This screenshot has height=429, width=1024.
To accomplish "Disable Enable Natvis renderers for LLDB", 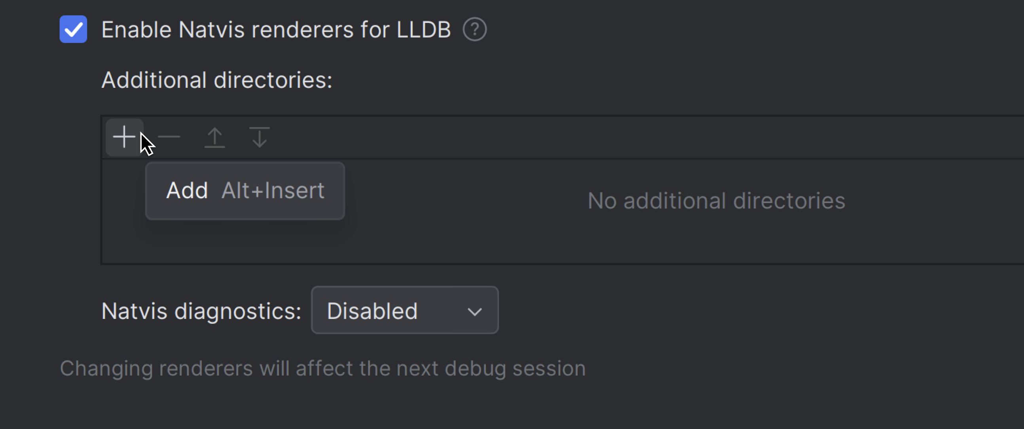I will pyautogui.click(x=73, y=28).
